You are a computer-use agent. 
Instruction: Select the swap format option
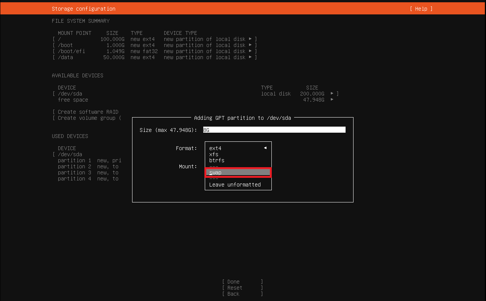click(238, 172)
